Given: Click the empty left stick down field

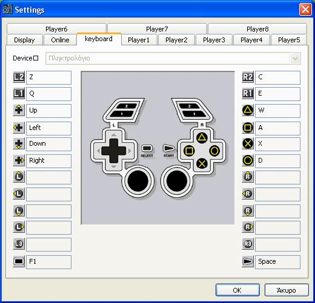Looking at the screenshot, I should click(48, 211).
